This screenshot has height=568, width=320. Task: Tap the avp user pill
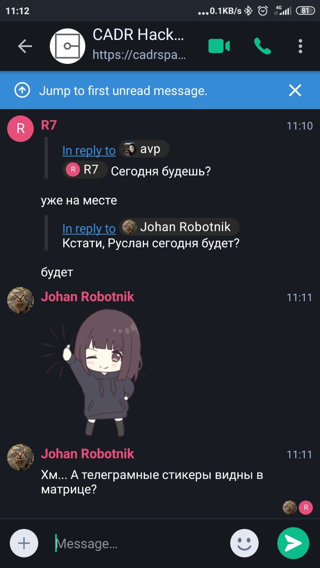[x=144, y=150]
